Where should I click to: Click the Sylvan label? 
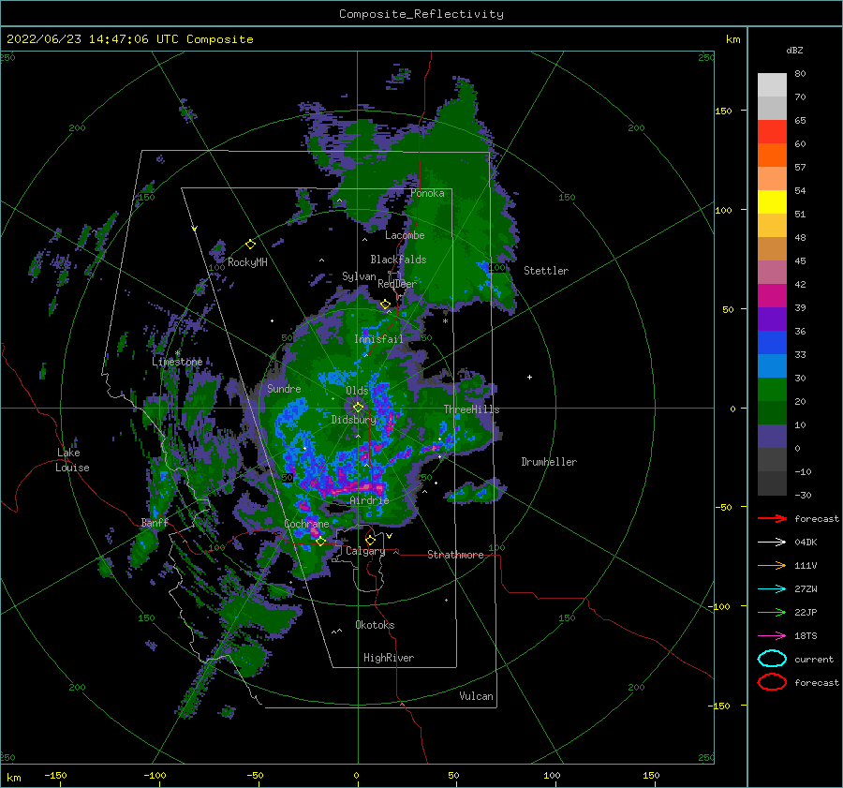tap(359, 276)
